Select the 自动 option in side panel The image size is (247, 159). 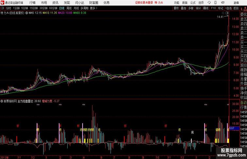click(x=243, y=103)
